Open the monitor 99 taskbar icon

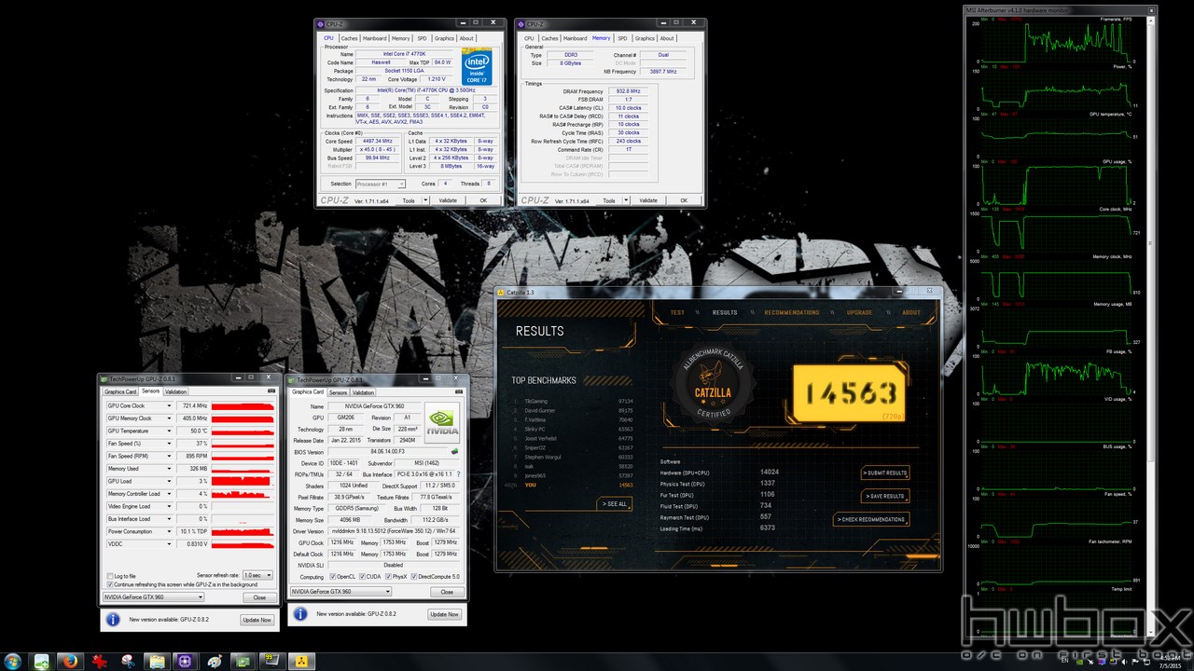tap(272, 661)
